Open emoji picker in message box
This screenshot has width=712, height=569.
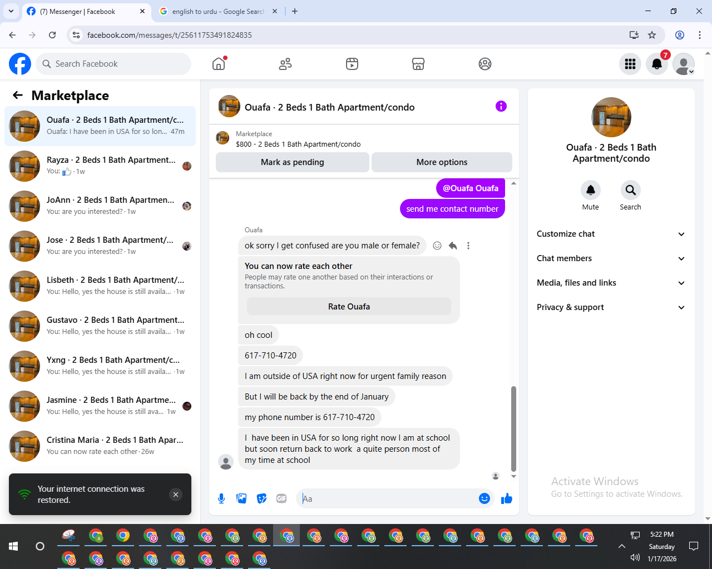[x=484, y=498]
